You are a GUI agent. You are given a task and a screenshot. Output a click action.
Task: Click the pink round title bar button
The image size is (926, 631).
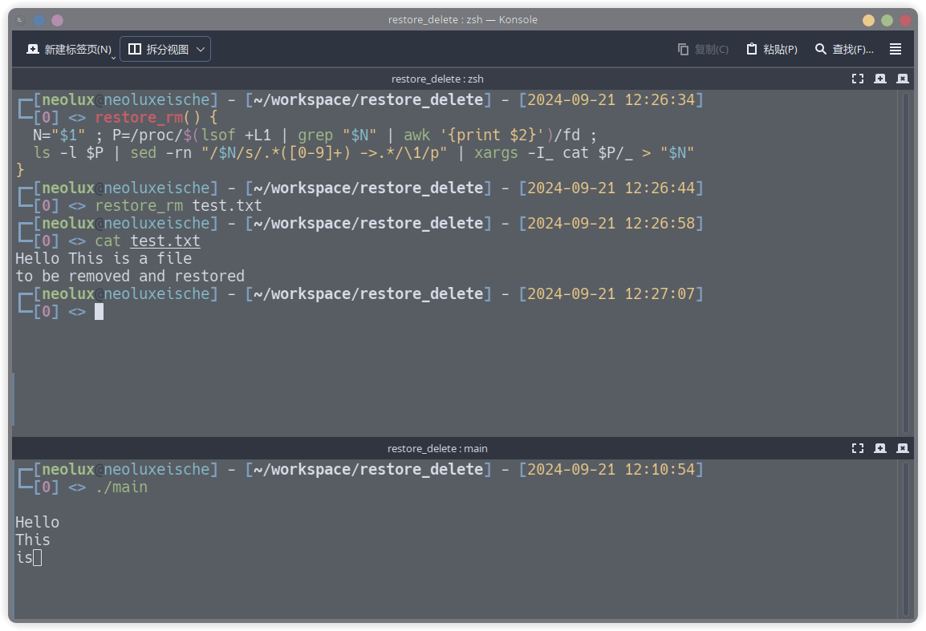57,20
